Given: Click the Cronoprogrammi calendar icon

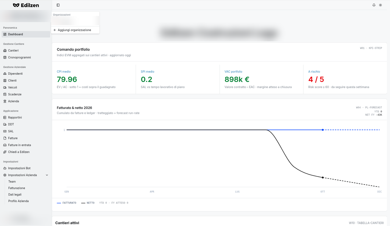Looking at the screenshot, I should pos(5,58).
